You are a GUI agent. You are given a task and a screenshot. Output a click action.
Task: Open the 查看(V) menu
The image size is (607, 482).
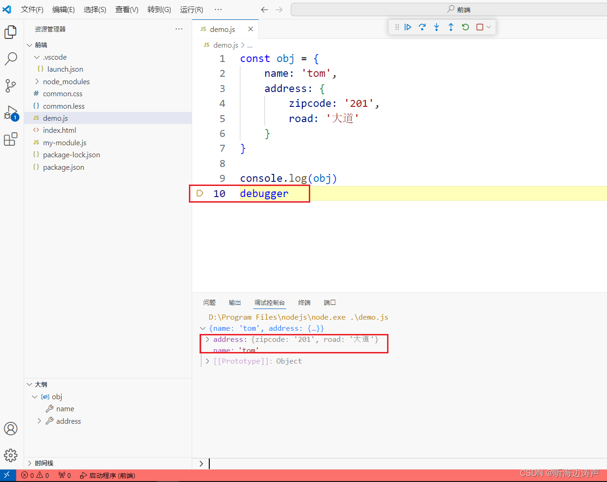tap(127, 10)
